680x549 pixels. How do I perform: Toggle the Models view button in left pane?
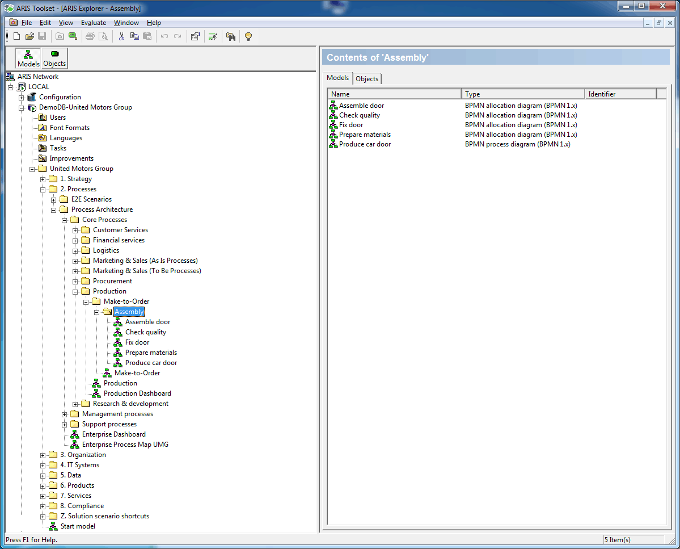28,58
